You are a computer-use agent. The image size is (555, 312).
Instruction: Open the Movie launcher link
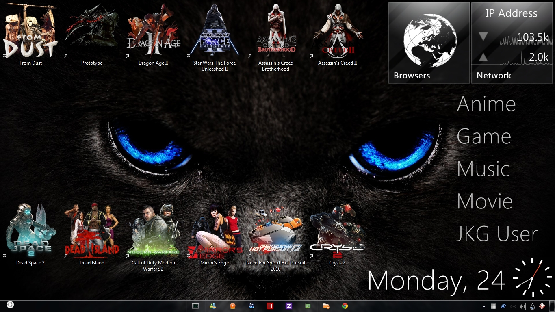coord(485,201)
